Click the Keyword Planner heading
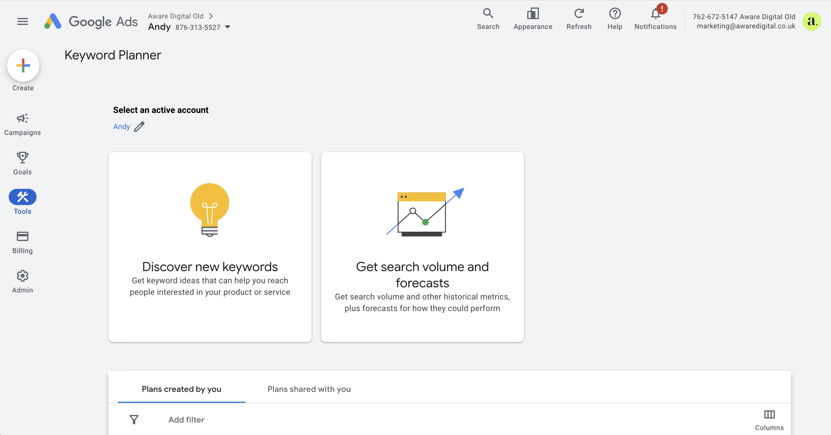Image resolution: width=831 pixels, height=435 pixels. click(x=113, y=55)
